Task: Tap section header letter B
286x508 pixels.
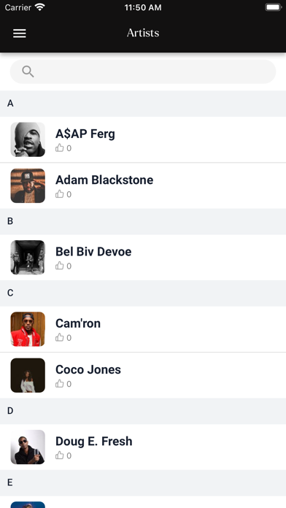Action: [x=10, y=221]
